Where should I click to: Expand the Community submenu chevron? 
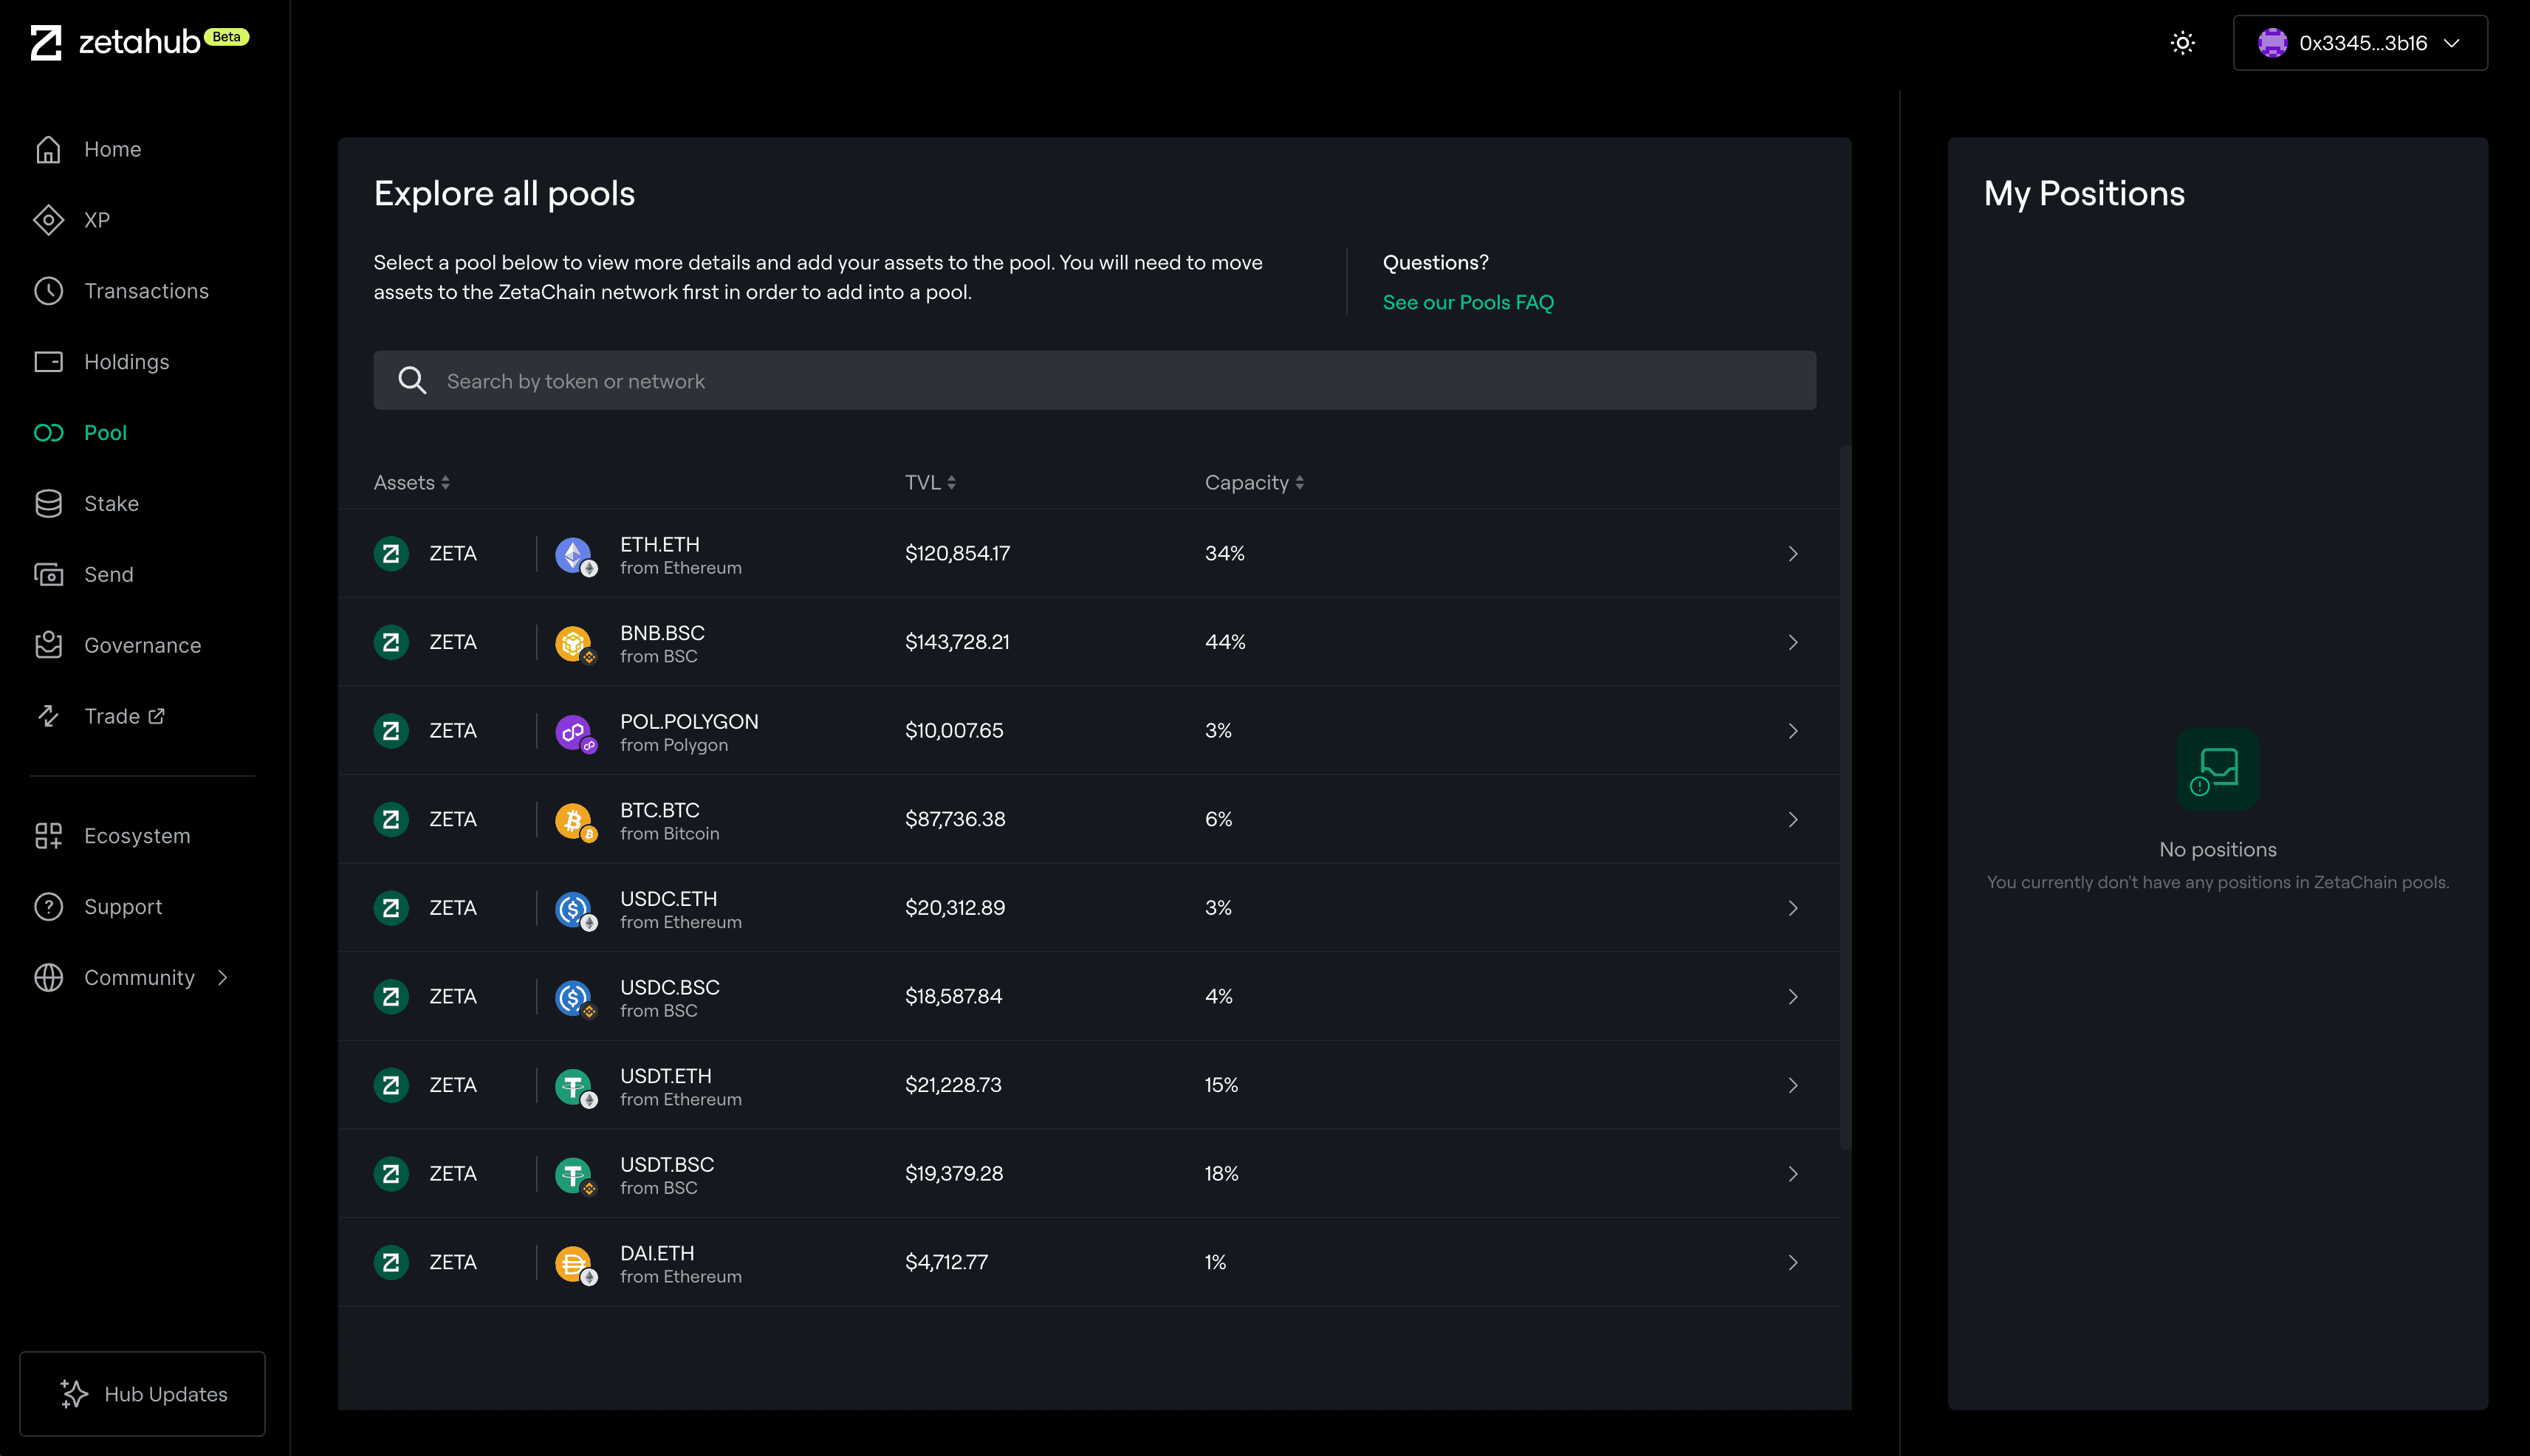(223, 978)
